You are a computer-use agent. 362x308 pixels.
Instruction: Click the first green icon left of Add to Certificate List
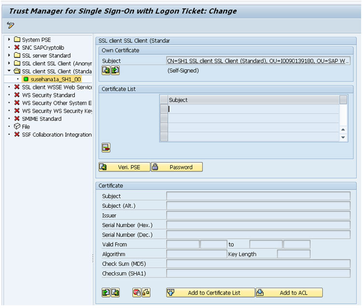[x=106, y=293]
